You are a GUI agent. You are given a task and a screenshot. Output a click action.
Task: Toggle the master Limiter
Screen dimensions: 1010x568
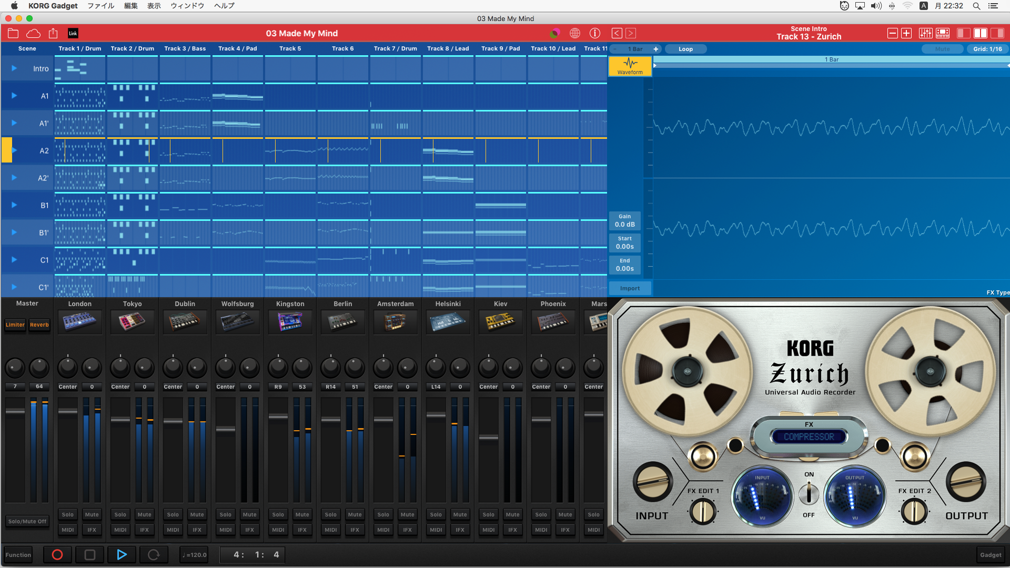point(15,324)
